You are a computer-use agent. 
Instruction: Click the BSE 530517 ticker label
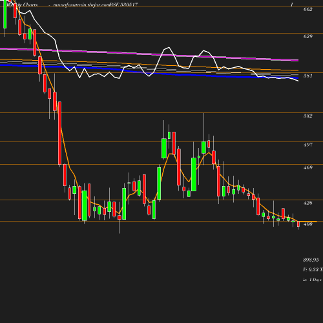tap(123, 5)
